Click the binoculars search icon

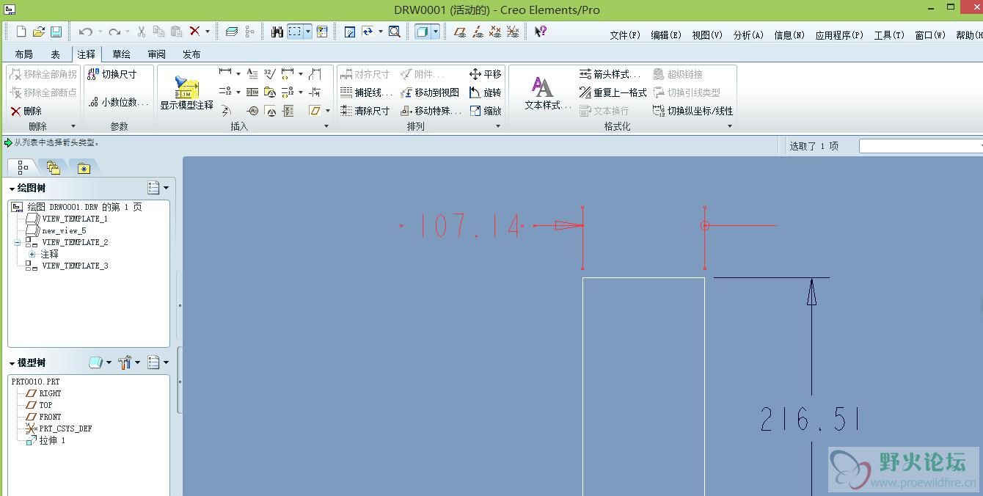point(277,32)
